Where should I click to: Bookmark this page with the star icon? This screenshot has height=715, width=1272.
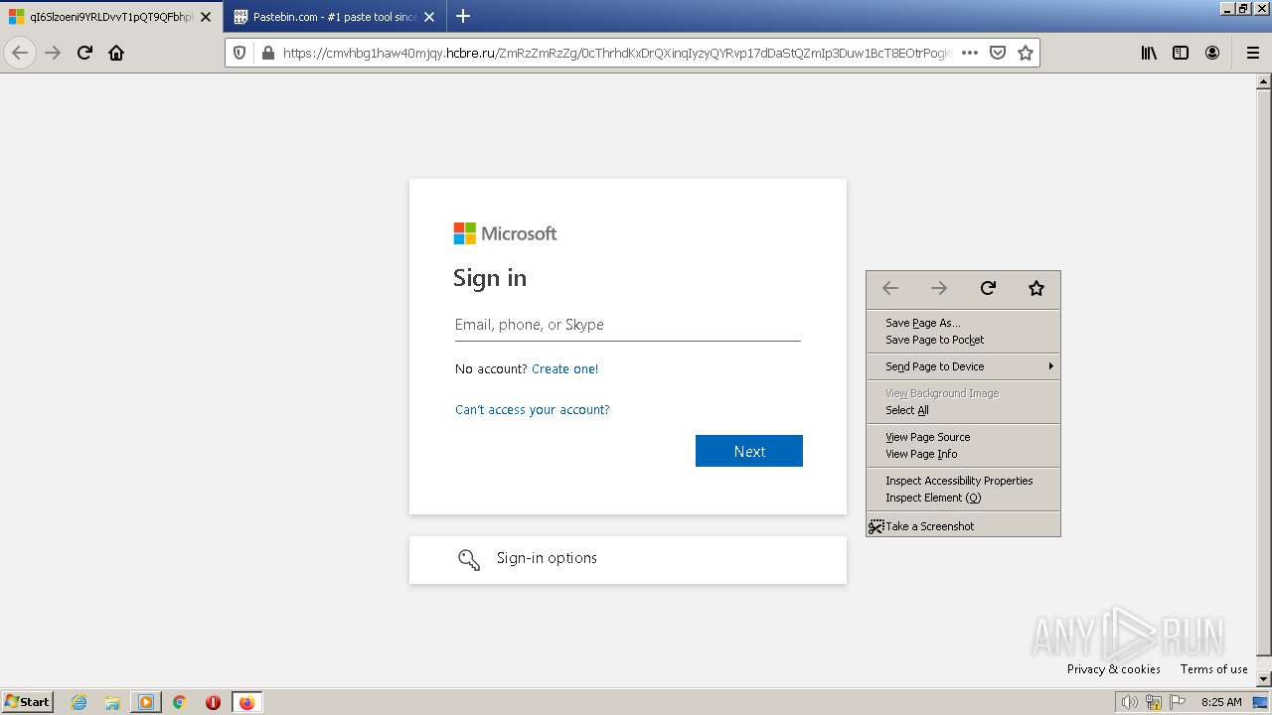[1026, 53]
